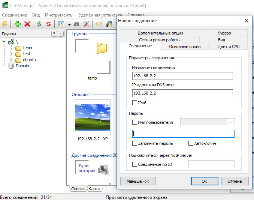Check the Имя пользователя checkbox

(134, 122)
